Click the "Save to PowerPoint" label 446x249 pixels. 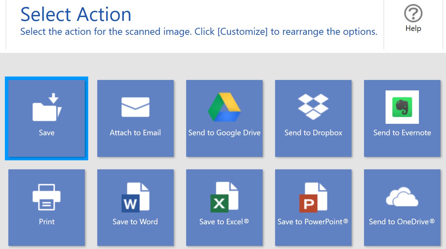[x=313, y=222]
